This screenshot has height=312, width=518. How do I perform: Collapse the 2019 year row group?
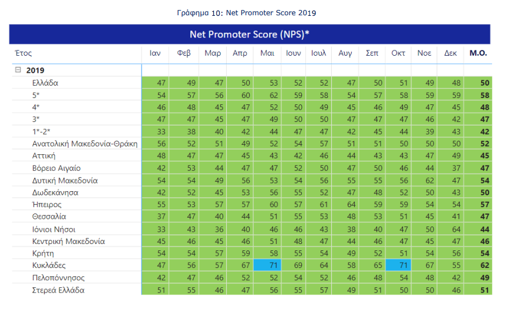click(x=18, y=70)
